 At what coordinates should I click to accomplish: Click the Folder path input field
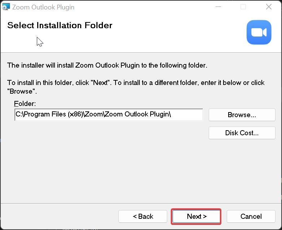[x=108, y=115]
